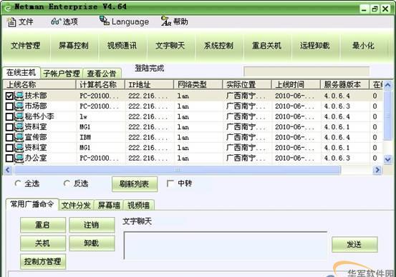Sort by 上线时间 column header

296,85
